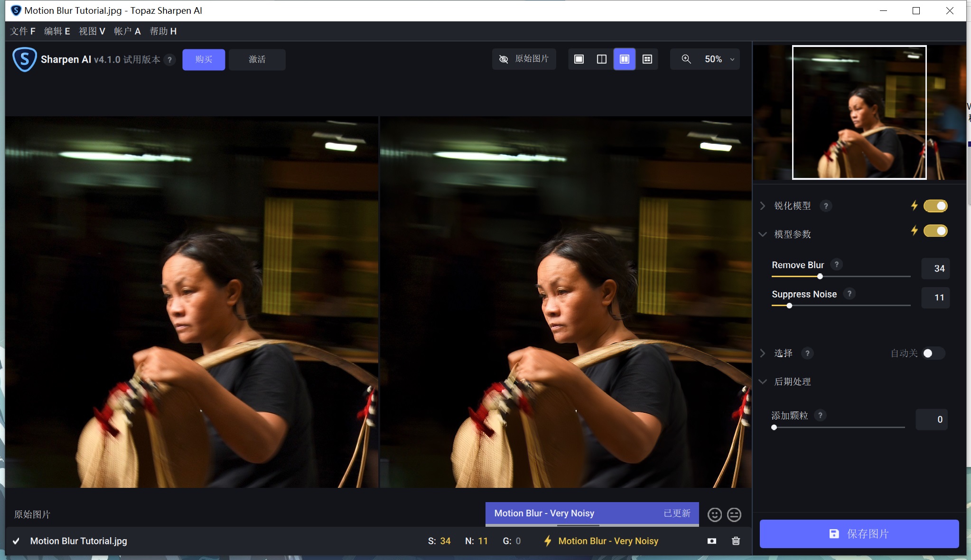Click the 保存图片 save button
This screenshot has height=560, width=971.
[x=859, y=534]
